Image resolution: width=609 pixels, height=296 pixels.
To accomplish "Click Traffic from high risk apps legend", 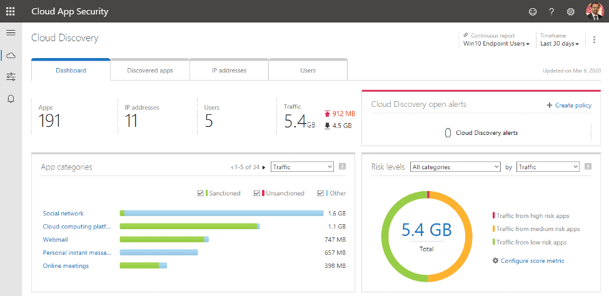I will click(531, 215).
